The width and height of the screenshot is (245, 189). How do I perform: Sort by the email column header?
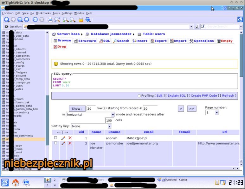click(x=148, y=132)
